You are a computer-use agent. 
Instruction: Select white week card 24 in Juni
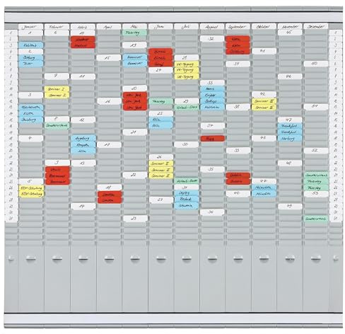(x=160, y=70)
